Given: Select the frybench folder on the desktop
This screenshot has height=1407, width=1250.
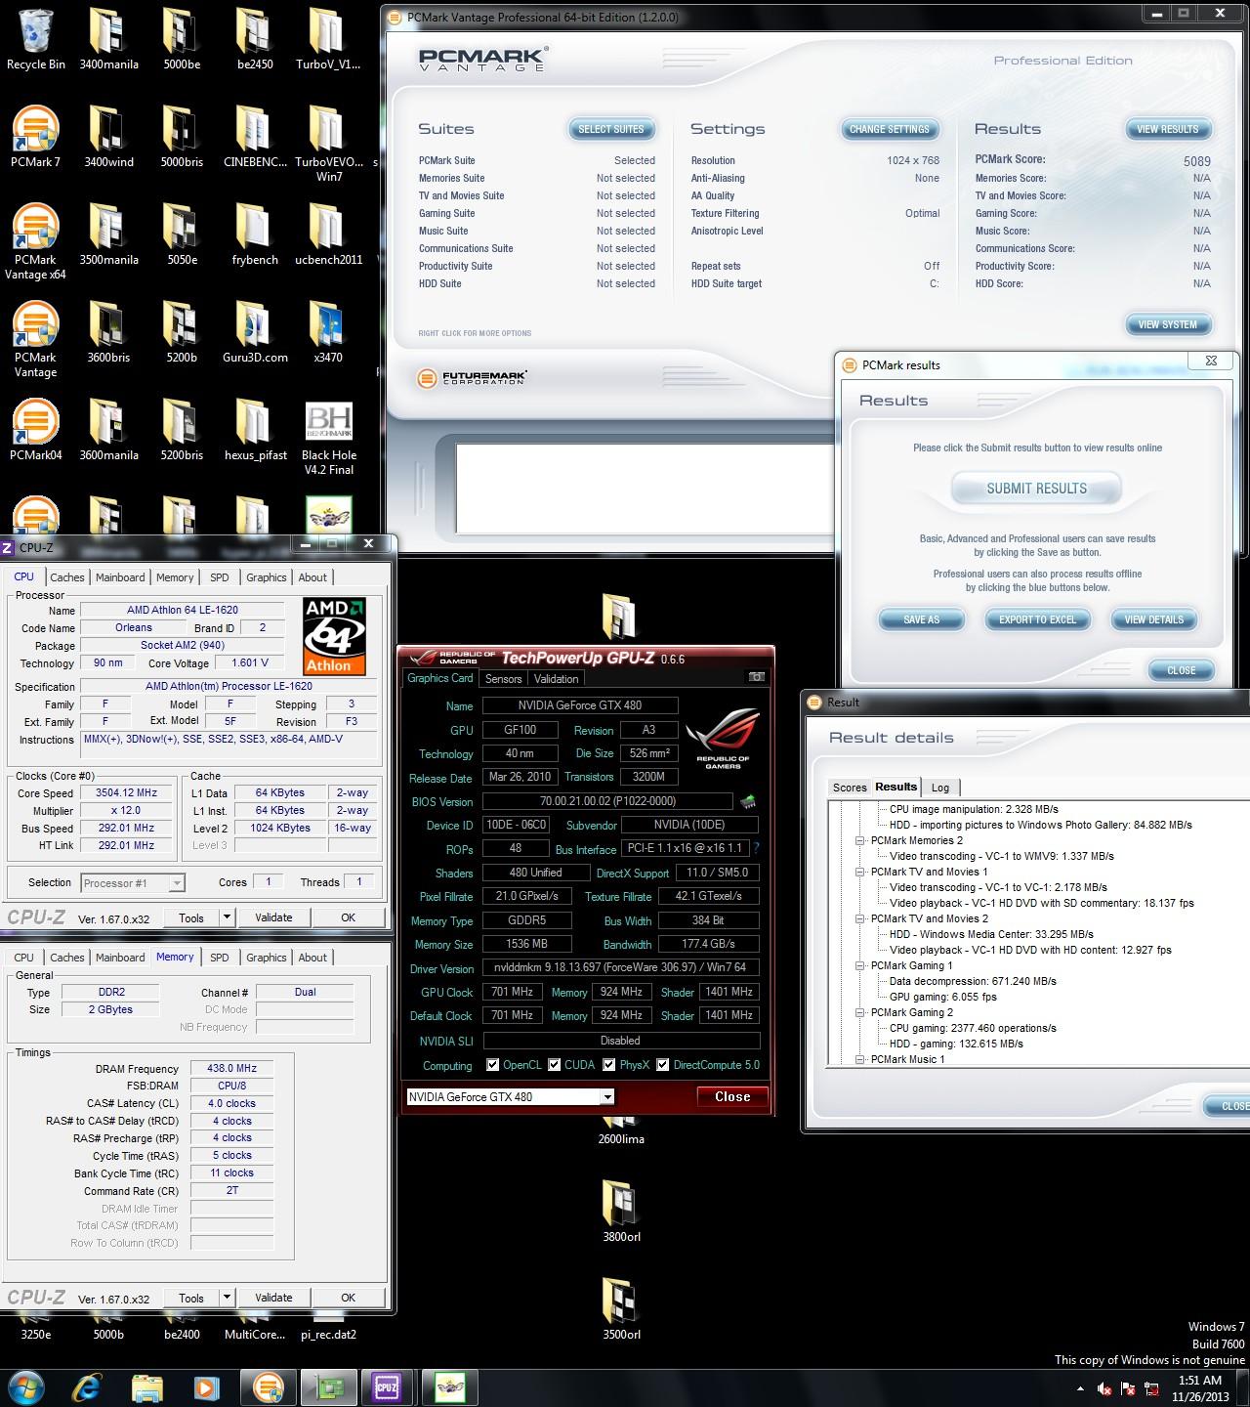Looking at the screenshot, I should (255, 234).
